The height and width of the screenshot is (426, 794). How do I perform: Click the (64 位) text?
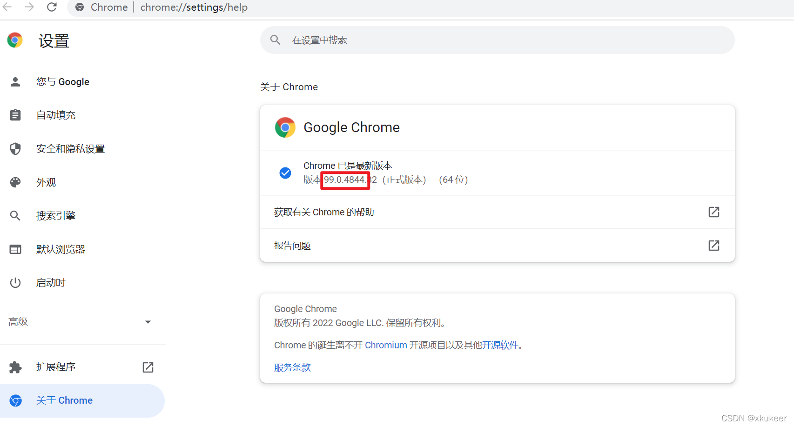[453, 180]
